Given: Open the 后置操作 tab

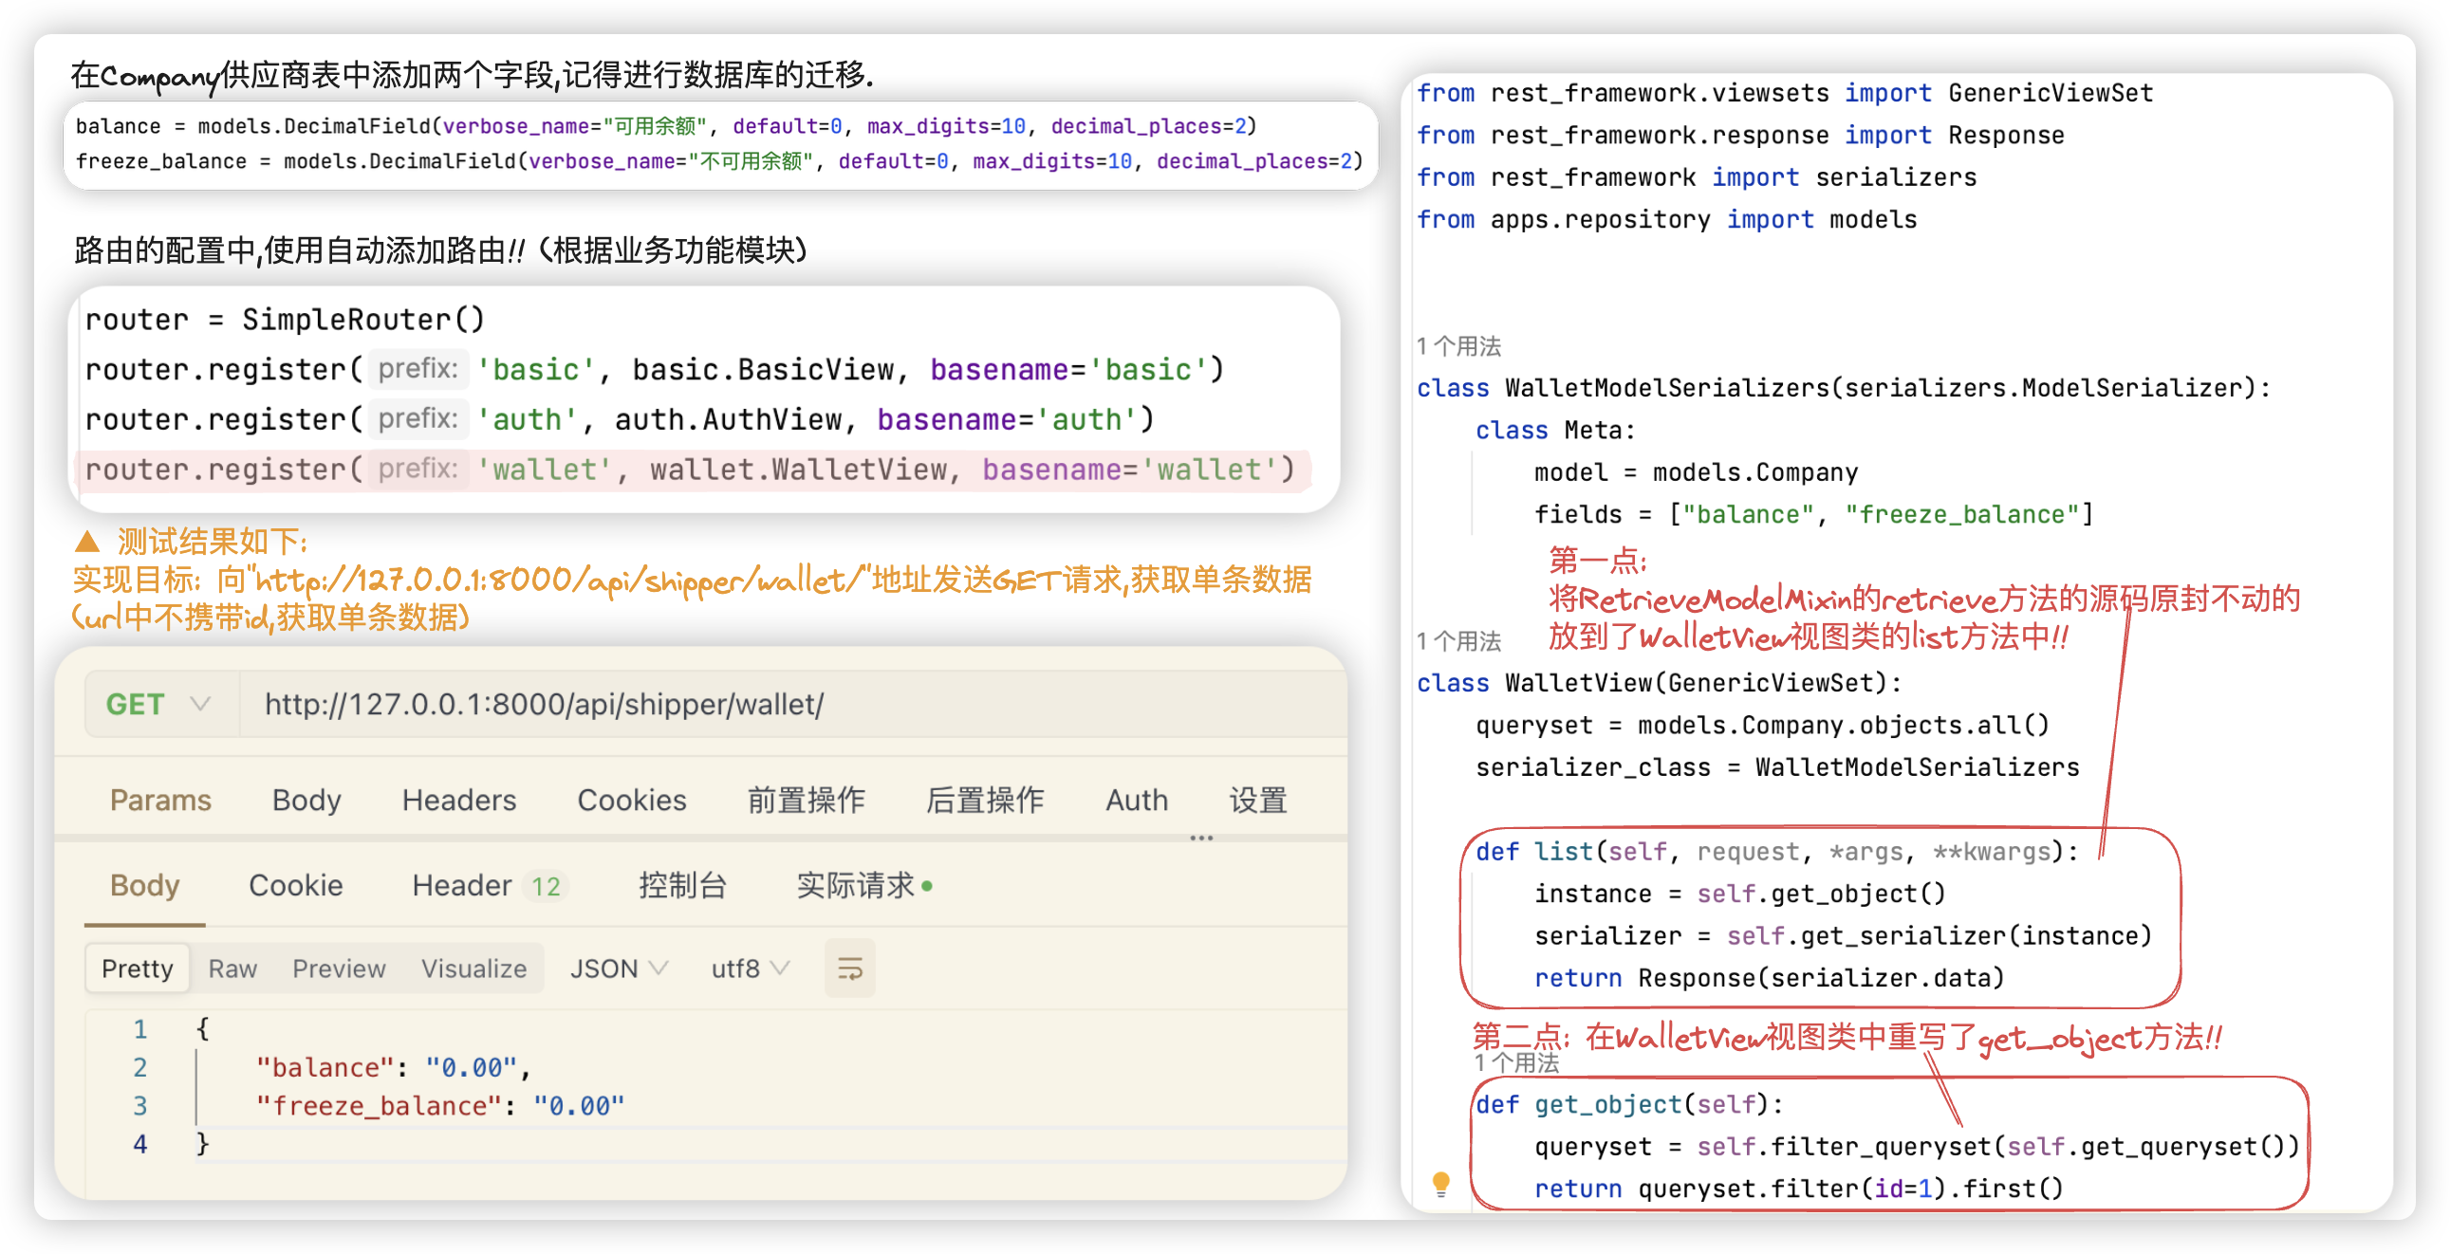Looking at the screenshot, I should click(x=984, y=800).
